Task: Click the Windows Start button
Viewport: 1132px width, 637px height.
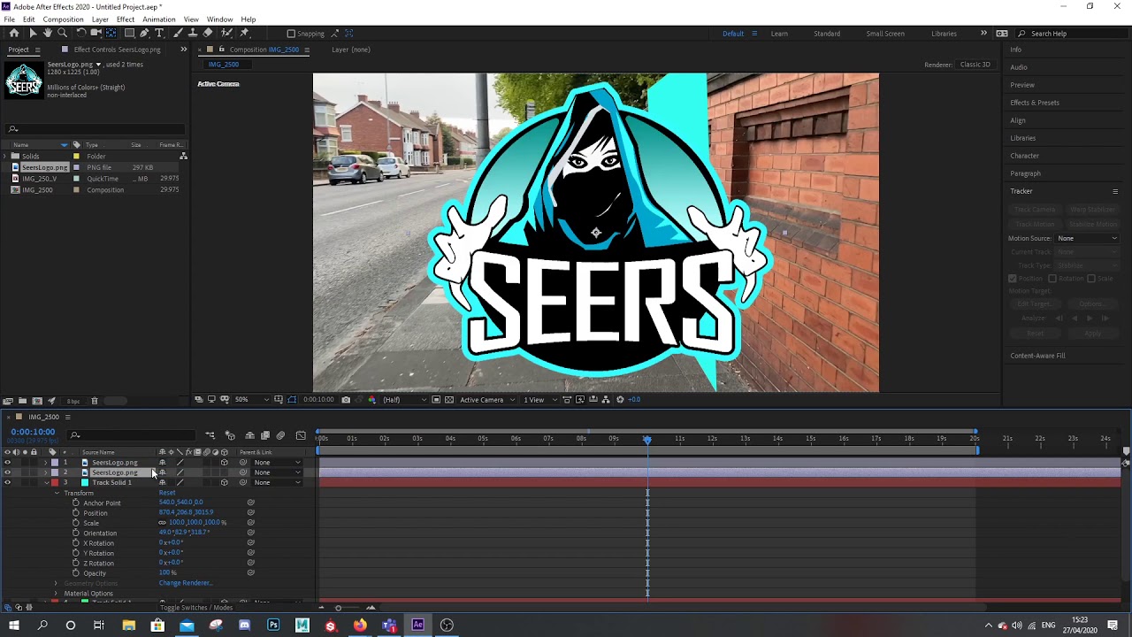Action: (x=14, y=625)
